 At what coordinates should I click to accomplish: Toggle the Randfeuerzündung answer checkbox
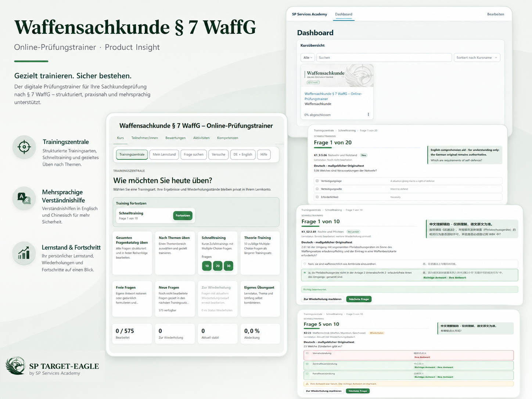pos(307,374)
